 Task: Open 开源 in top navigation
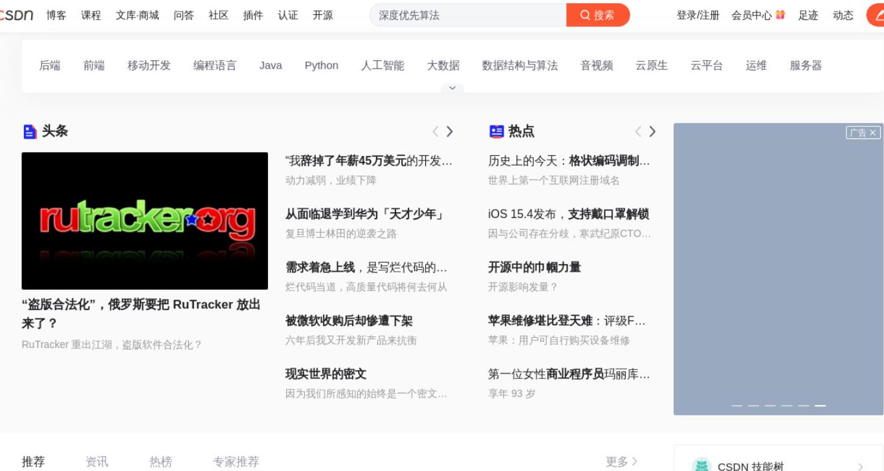323,15
